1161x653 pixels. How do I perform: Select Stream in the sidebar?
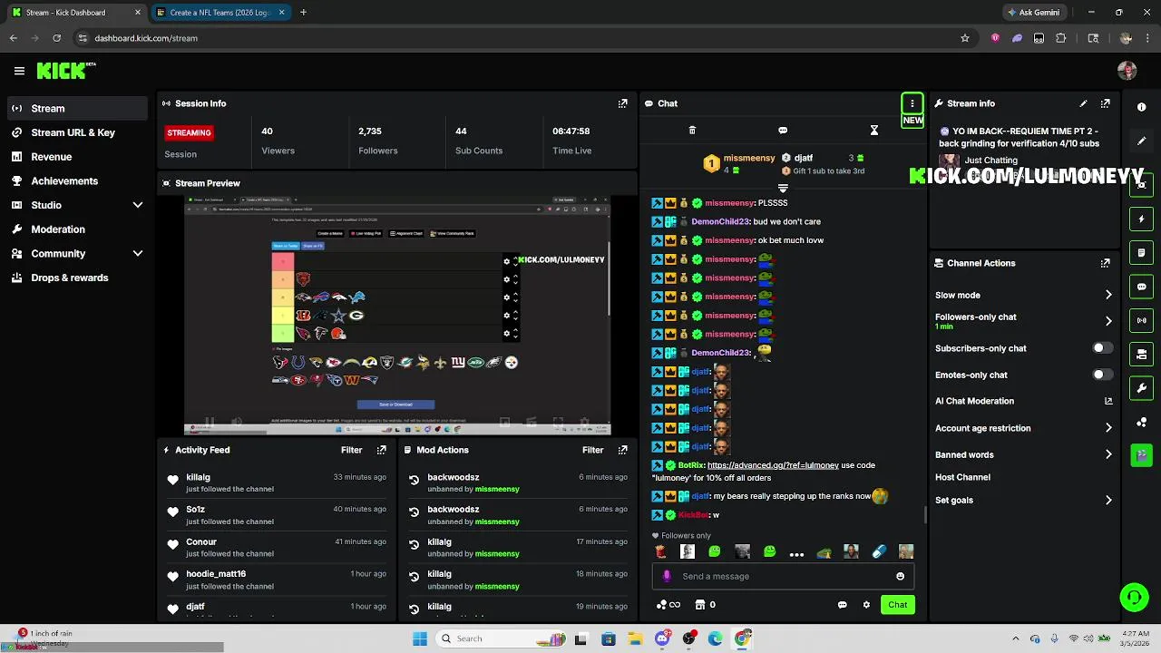pos(77,108)
